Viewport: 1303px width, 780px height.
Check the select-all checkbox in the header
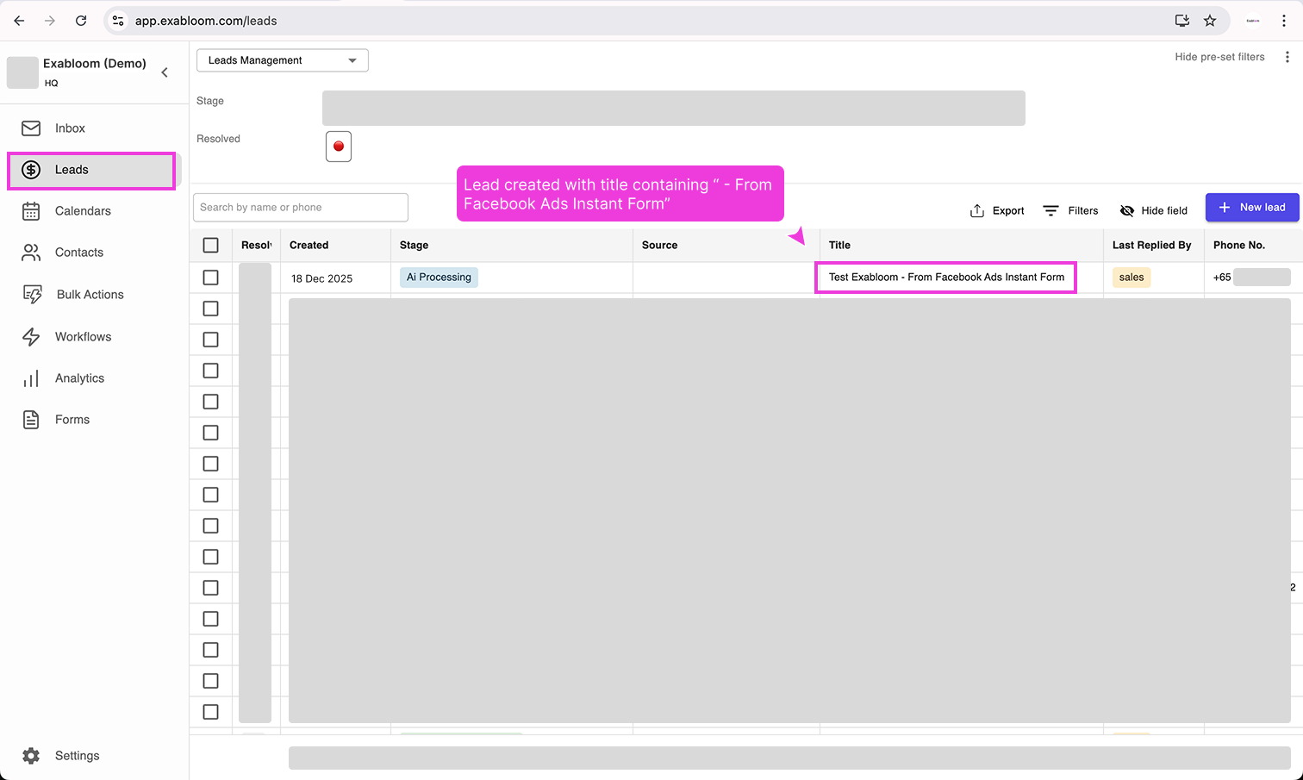210,245
